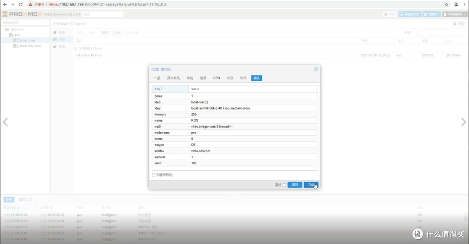Click browser back arrow
The height and width of the screenshot is (244, 469).
(x=5, y=4)
